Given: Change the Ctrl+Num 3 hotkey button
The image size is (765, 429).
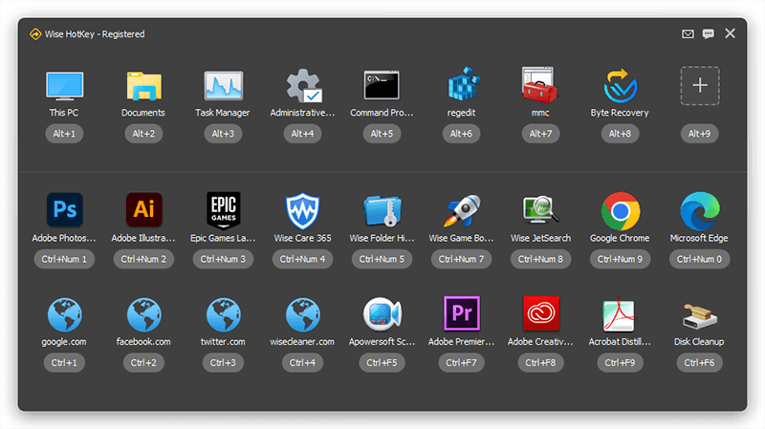Looking at the screenshot, I should tap(223, 259).
